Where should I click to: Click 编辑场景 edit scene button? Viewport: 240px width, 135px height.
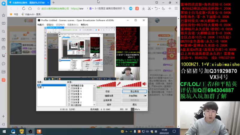click(x=109, y=96)
